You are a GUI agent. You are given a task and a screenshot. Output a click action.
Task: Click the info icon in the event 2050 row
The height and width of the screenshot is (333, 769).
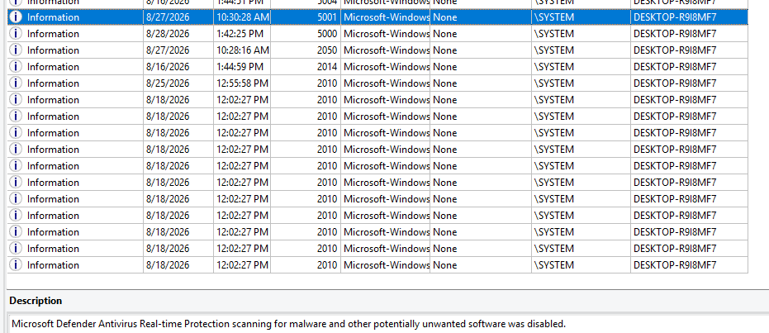(16, 50)
